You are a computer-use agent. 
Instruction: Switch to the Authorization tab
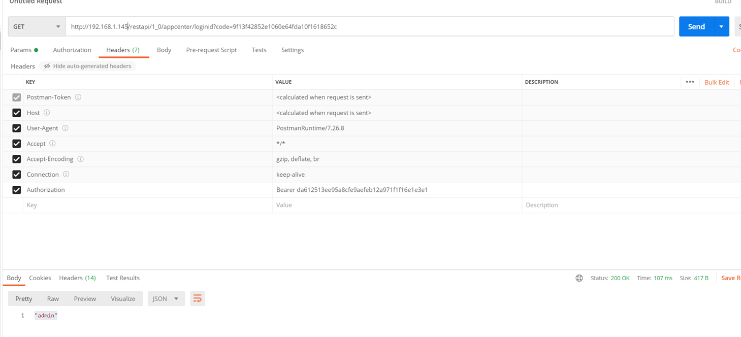(x=72, y=50)
